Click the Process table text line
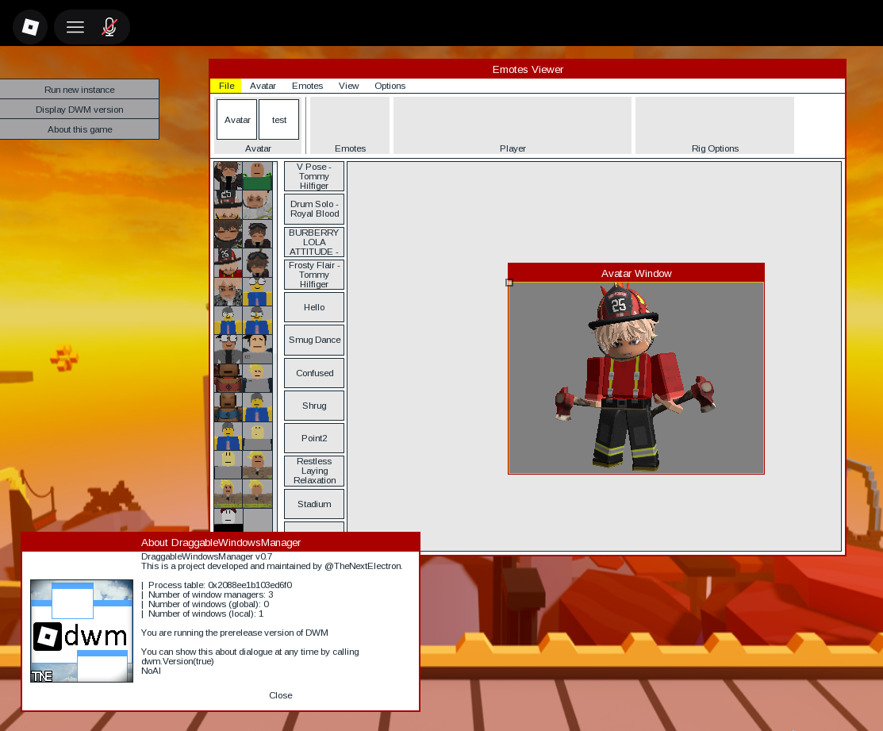Image resolution: width=883 pixels, height=731 pixels. coord(217,585)
